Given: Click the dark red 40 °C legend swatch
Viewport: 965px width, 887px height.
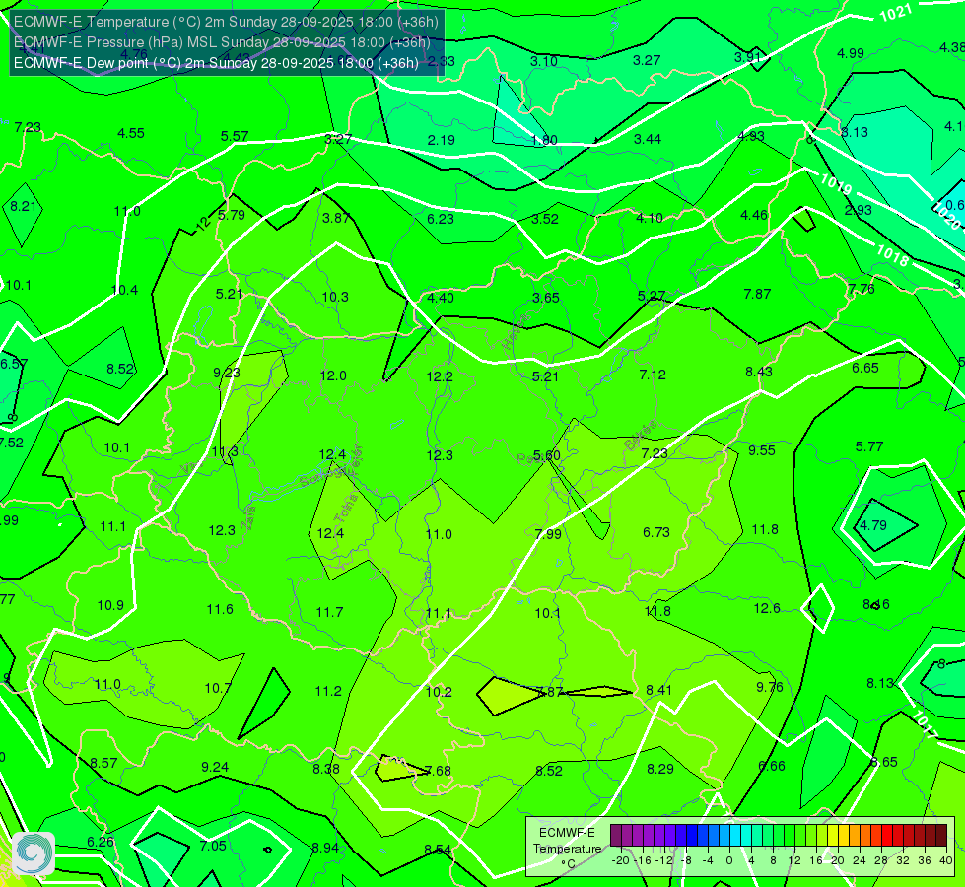Looking at the screenshot, I should coord(941,836).
